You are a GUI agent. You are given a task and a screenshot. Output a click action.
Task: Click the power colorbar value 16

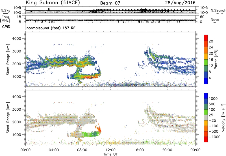pos(211,60)
